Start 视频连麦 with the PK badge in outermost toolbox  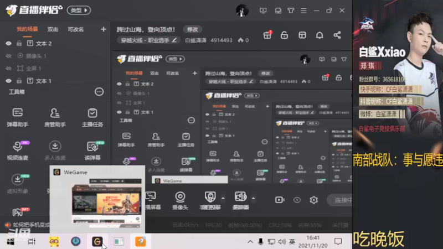18,151
